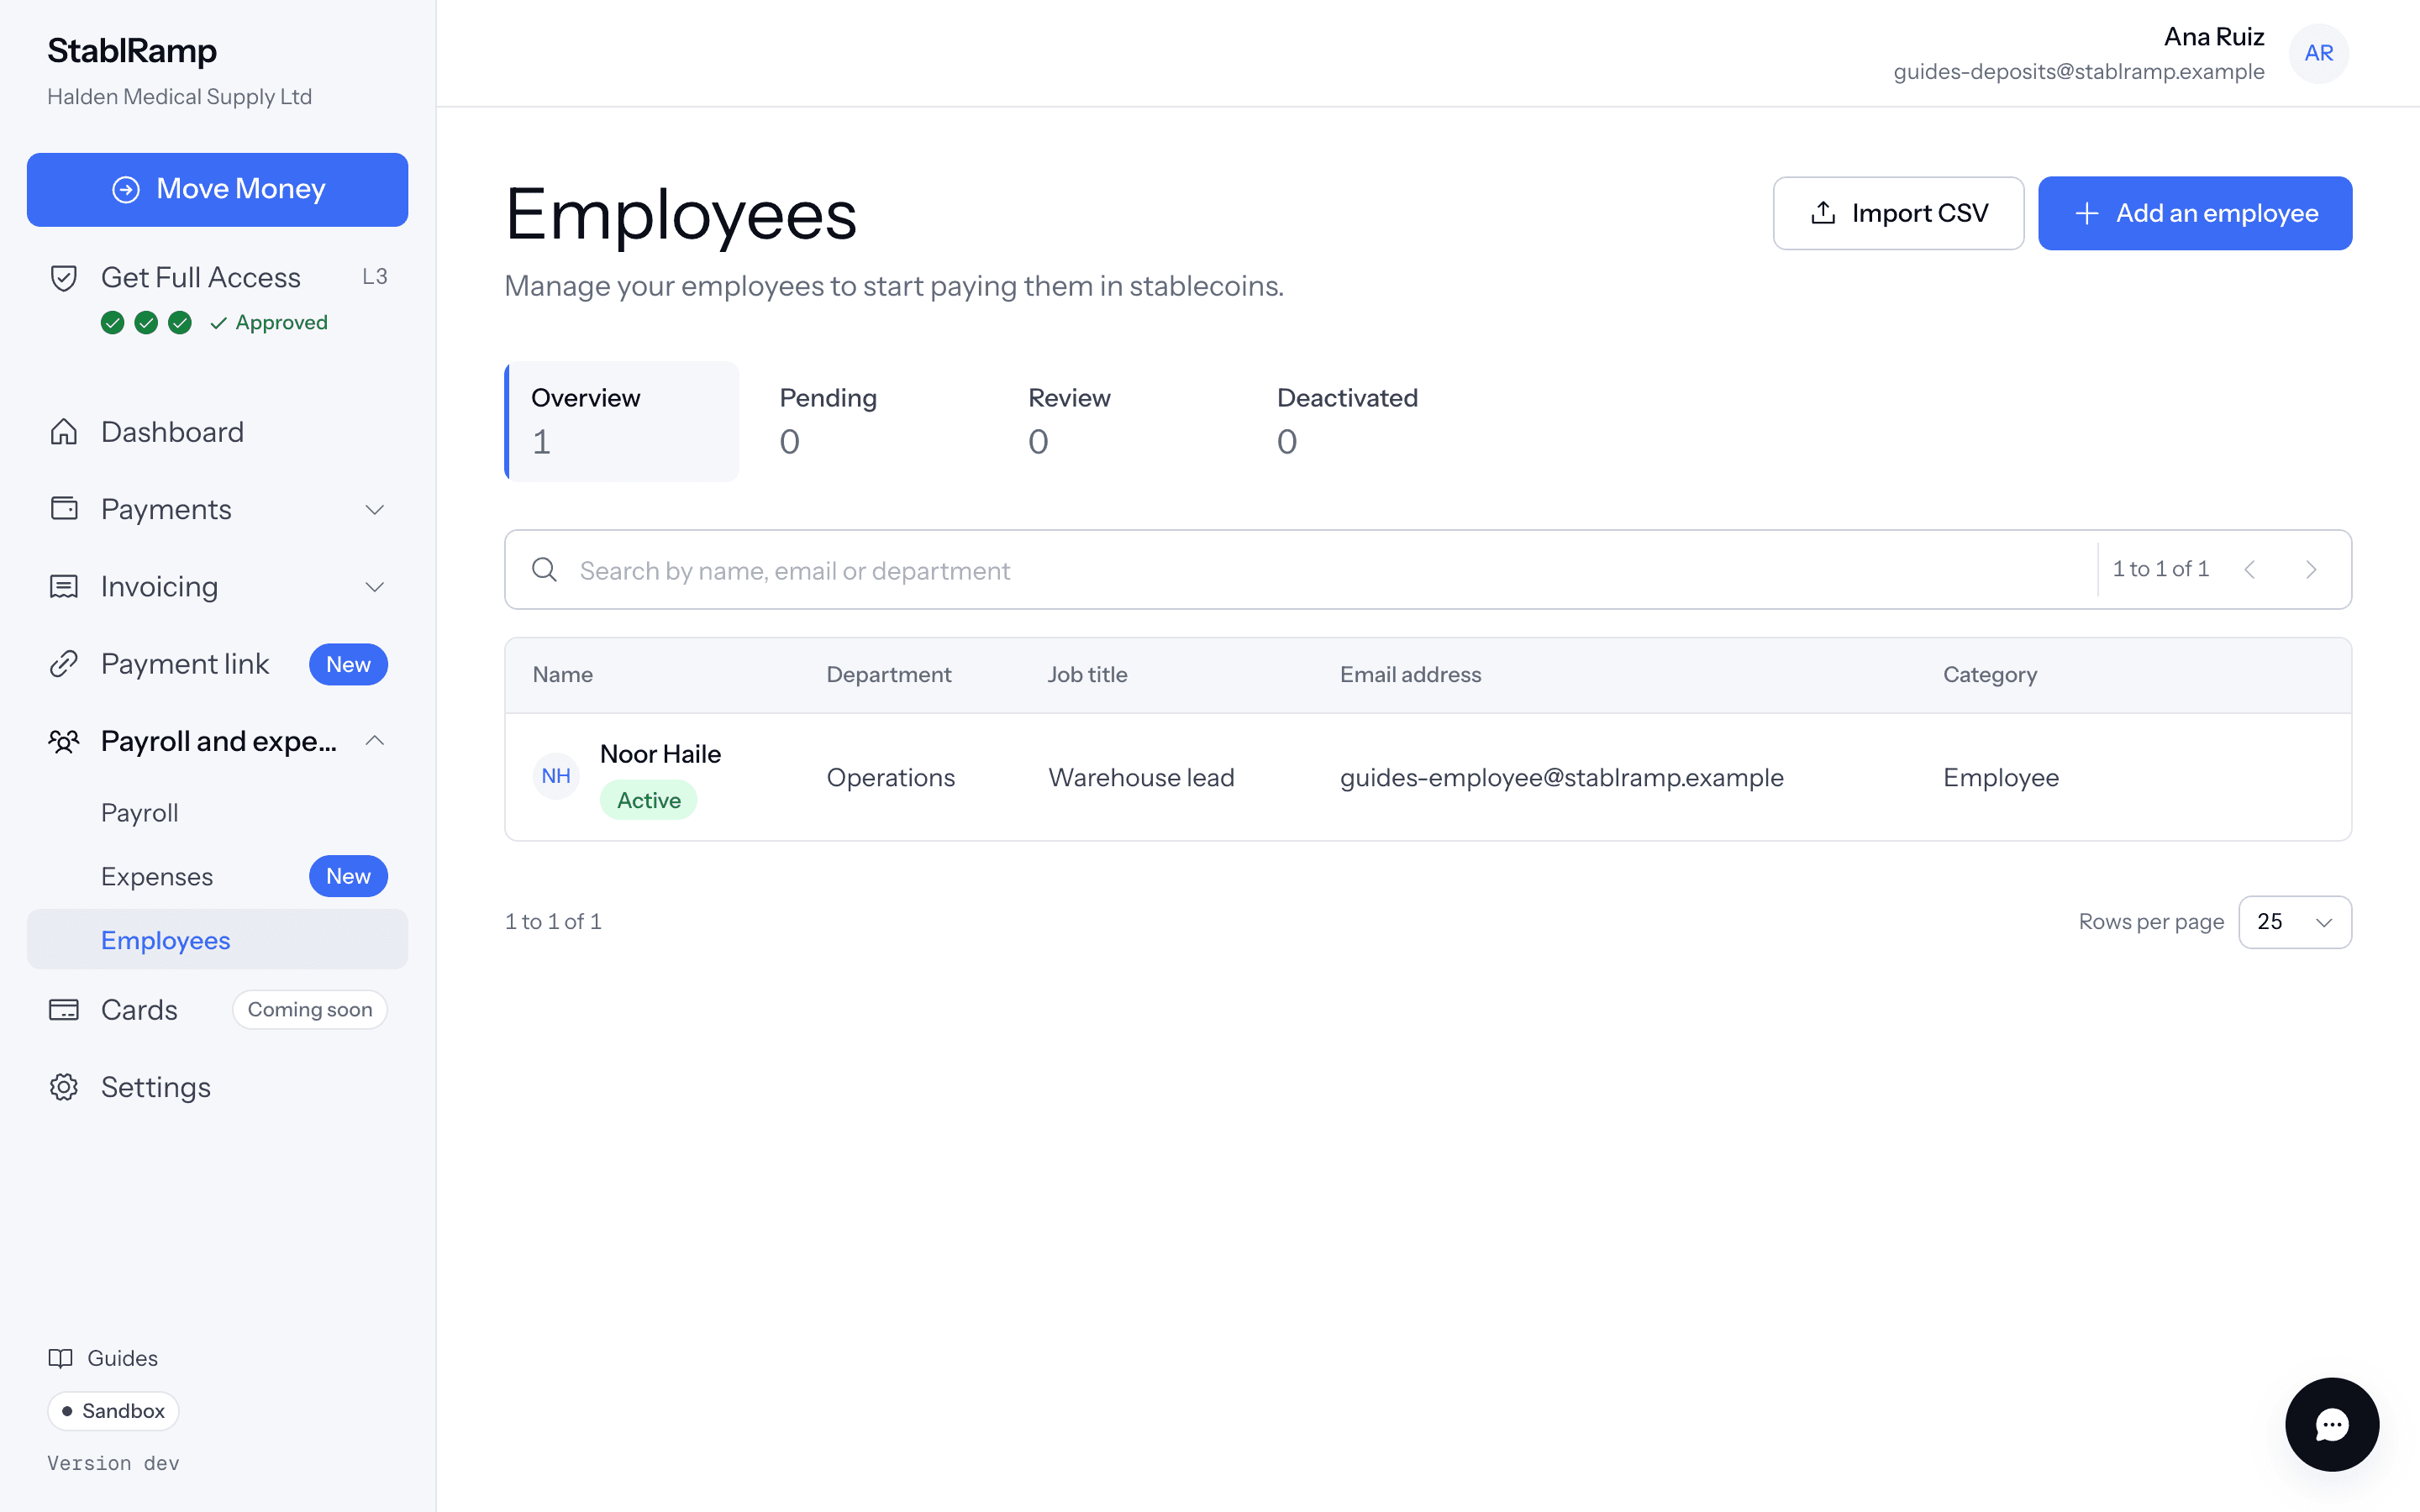Click the Approved status indicator

269,322
